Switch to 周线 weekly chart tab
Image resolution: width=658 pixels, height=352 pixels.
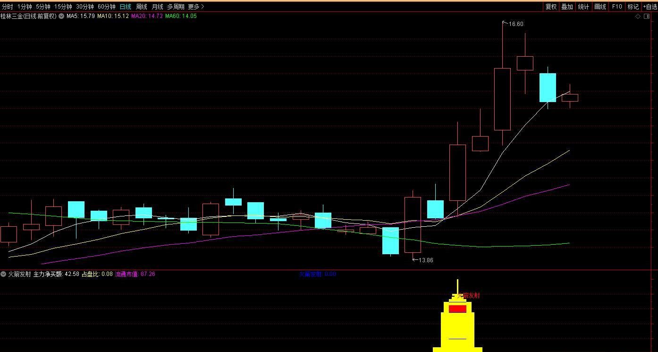click(x=142, y=7)
